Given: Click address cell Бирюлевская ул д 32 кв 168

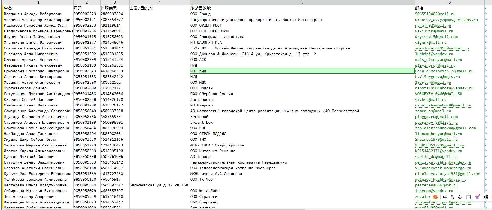Looking at the screenshot, I should point(159,185).
